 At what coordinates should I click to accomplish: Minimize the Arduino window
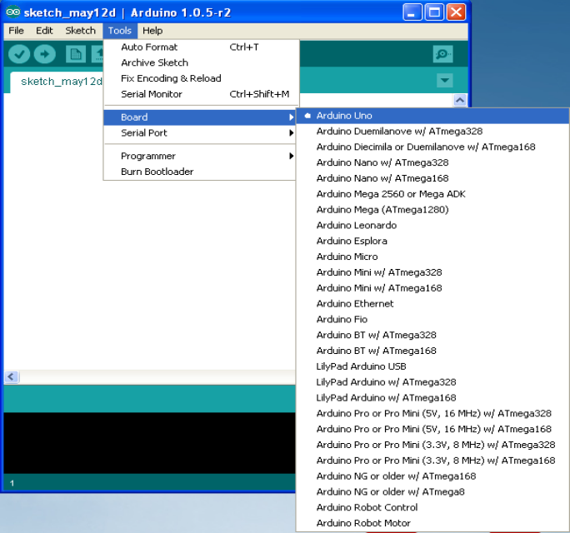[x=412, y=12]
